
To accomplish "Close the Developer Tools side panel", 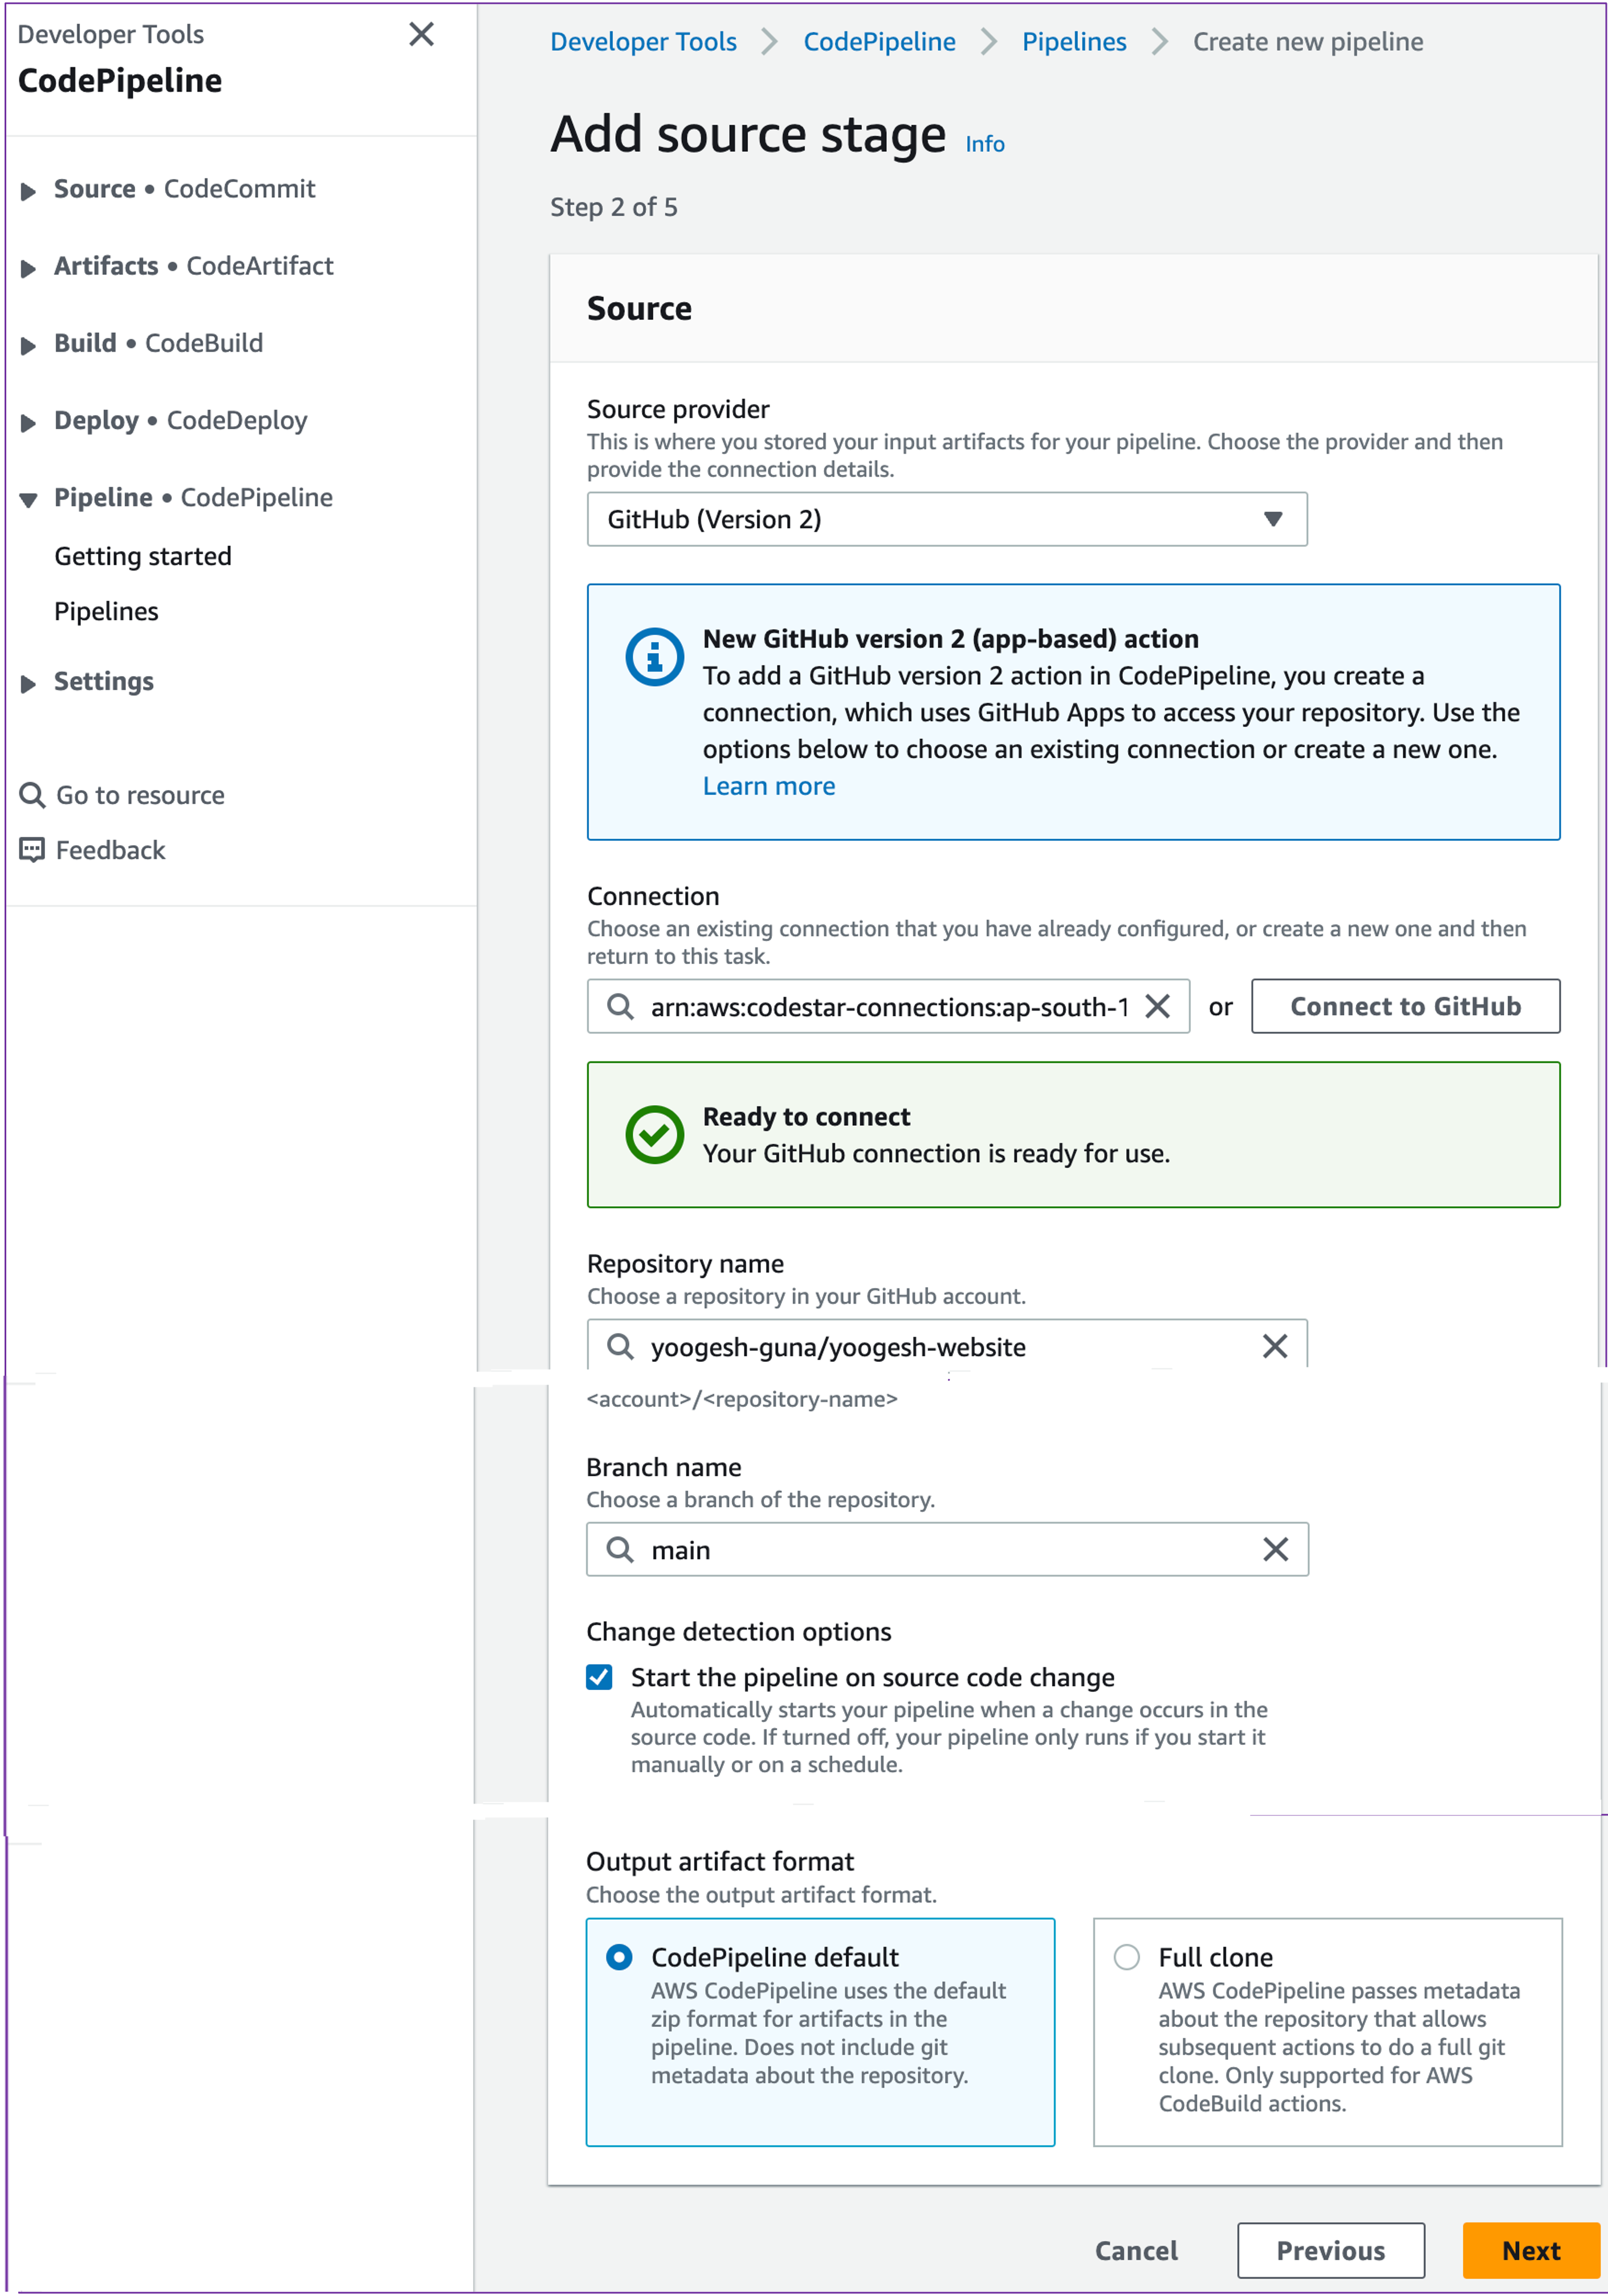I will click(421, 35).
